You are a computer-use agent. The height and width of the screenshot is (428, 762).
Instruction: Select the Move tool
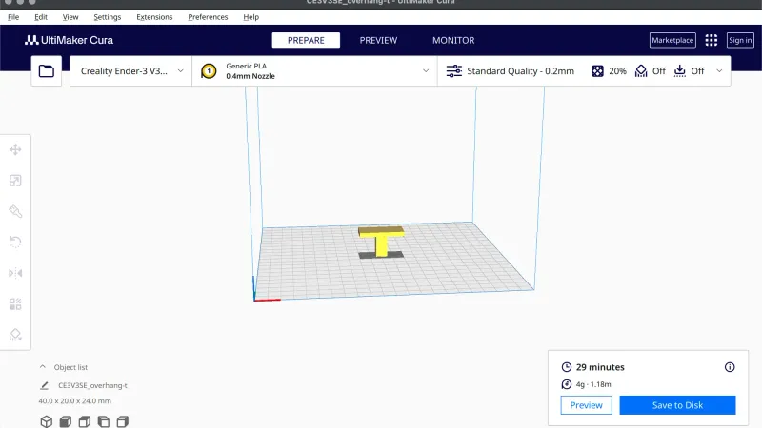[x=15, y=149]
